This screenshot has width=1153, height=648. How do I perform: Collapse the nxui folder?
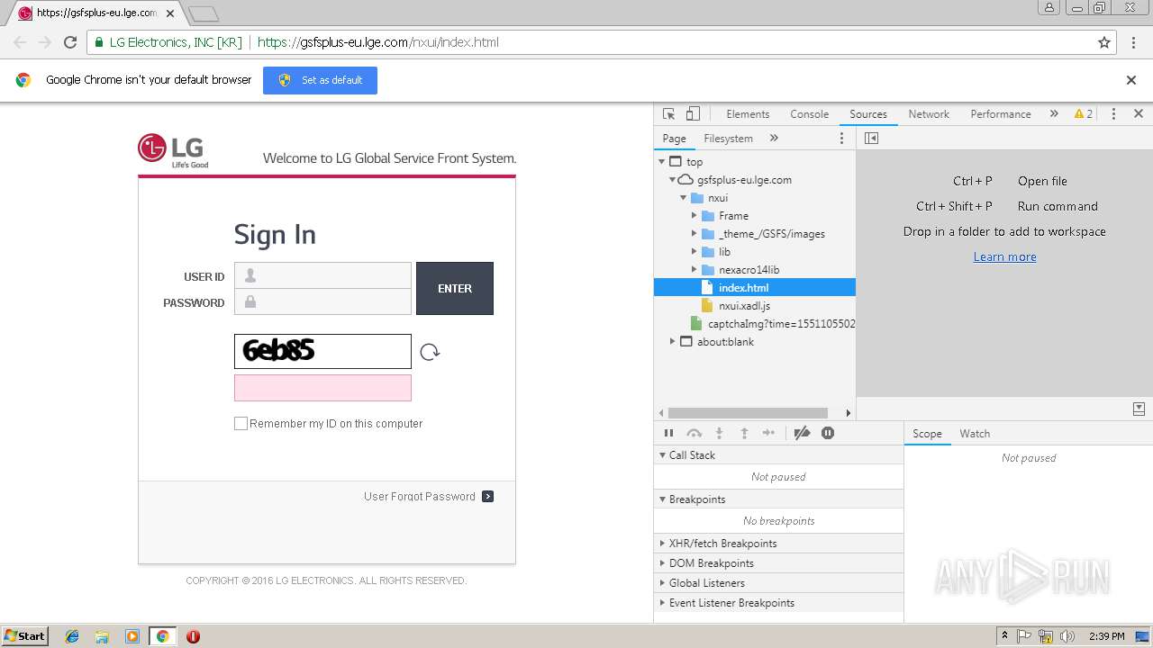coord(684,198)
